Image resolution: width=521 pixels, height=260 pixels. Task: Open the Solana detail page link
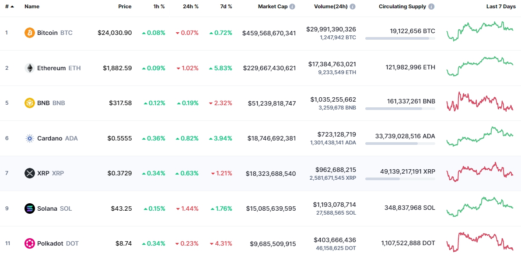pyautogui.click(x=55, y=209)
